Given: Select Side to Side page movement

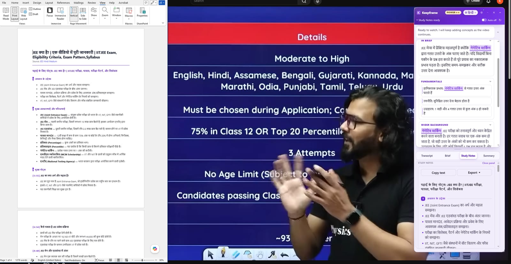Looking at the screenshot, I should point(83,14).
